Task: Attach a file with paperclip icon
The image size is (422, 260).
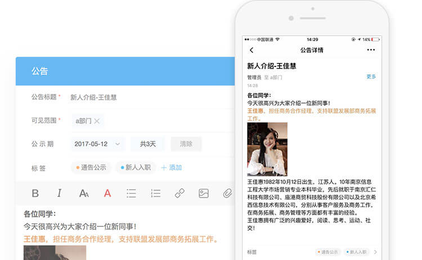Action: pos(227,194)
